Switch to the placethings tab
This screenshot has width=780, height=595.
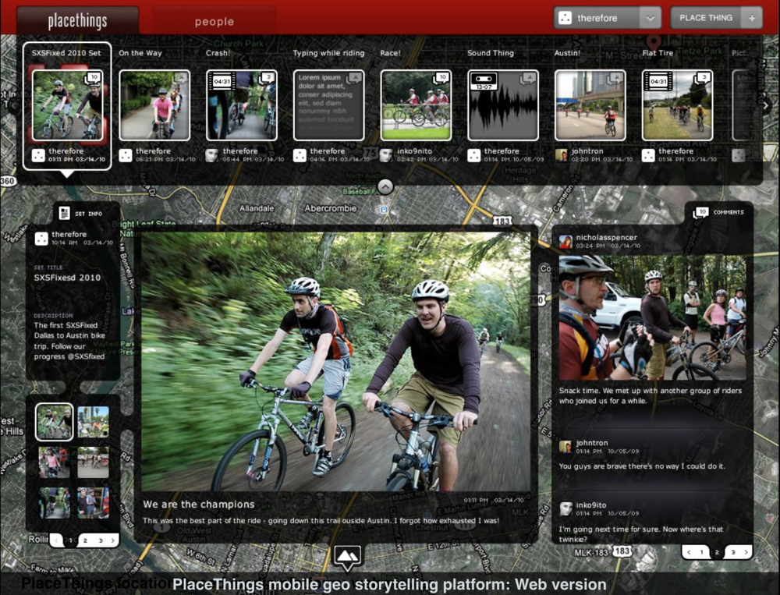pos(77,21)
